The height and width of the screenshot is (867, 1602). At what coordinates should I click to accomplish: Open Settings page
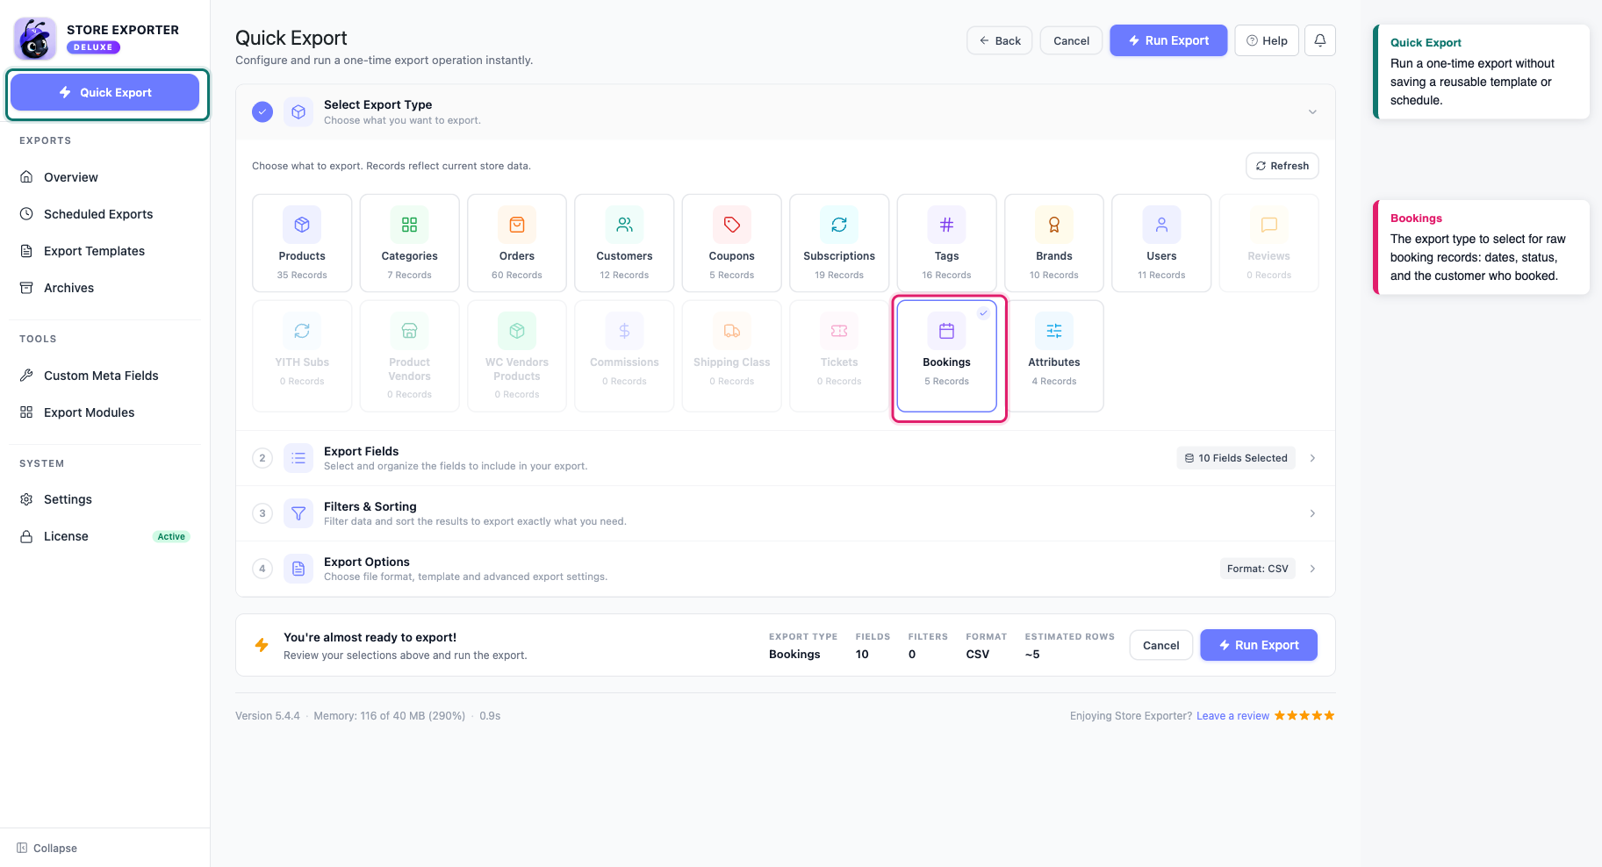pyautogui.click(x=105, y=499)
